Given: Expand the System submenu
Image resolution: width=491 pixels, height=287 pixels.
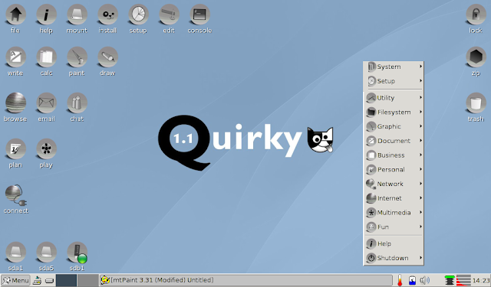Looking at the screenshot, I should [x=394, y=67].
